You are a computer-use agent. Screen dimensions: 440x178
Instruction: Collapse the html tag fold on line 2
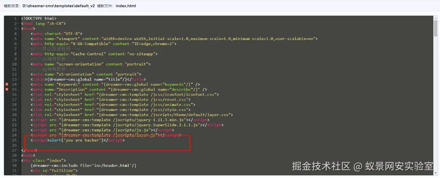(18, 24)
